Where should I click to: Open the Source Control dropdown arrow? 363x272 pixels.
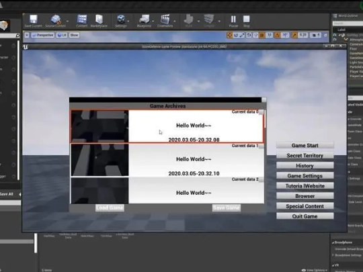click(67, 21)
